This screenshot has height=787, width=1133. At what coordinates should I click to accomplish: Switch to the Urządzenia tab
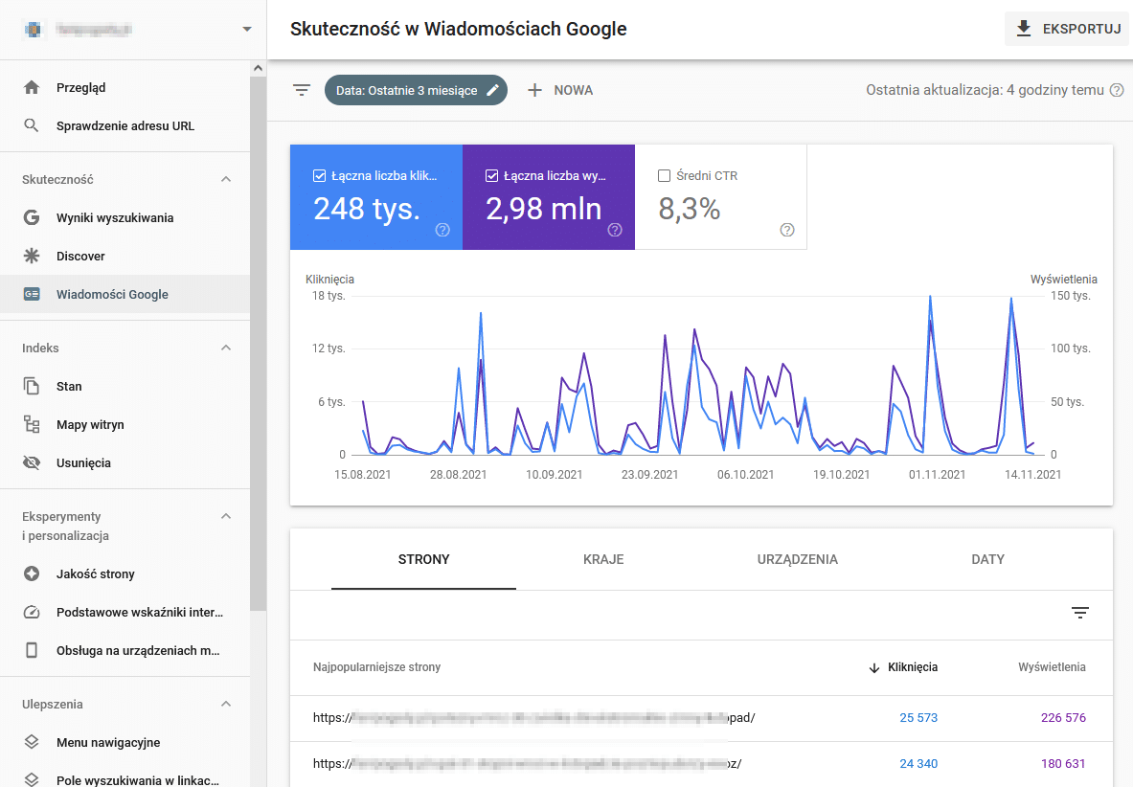click(x=797, y=559)
